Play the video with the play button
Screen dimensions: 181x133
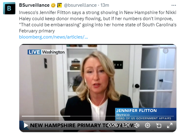pos(26,125)
